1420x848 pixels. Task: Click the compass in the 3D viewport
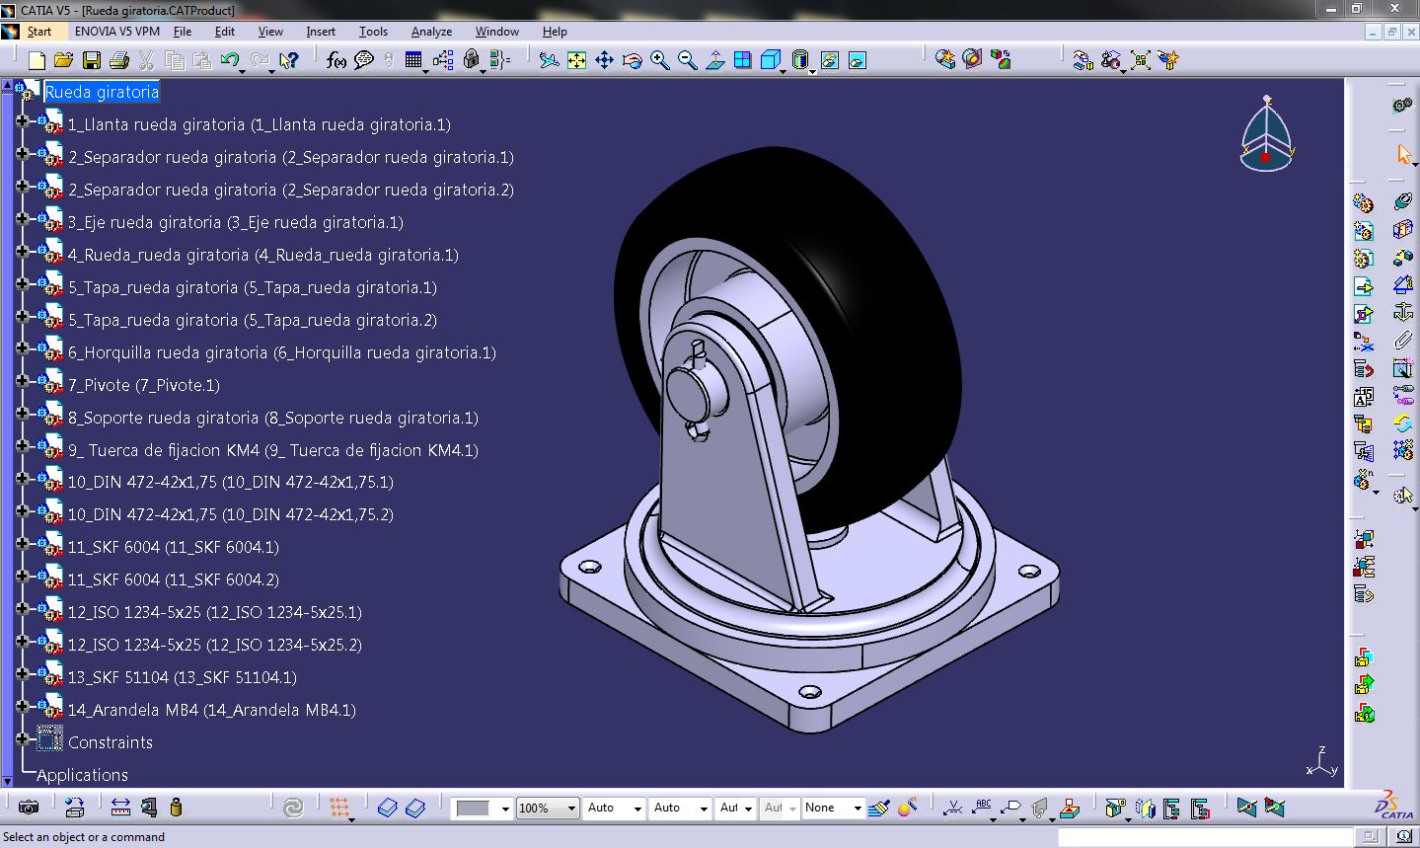tap(1267, 134)
